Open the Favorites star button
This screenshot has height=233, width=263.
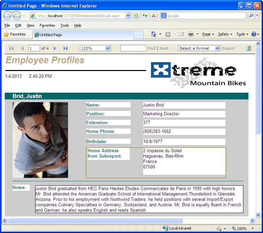pyautogui.click(x=15, y=34)
